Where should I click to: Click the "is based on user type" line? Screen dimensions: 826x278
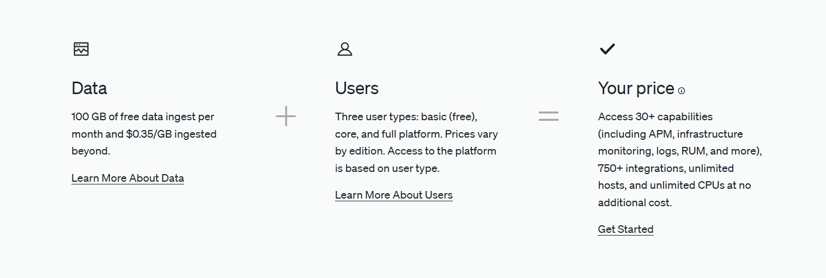(x=387, y=168)
